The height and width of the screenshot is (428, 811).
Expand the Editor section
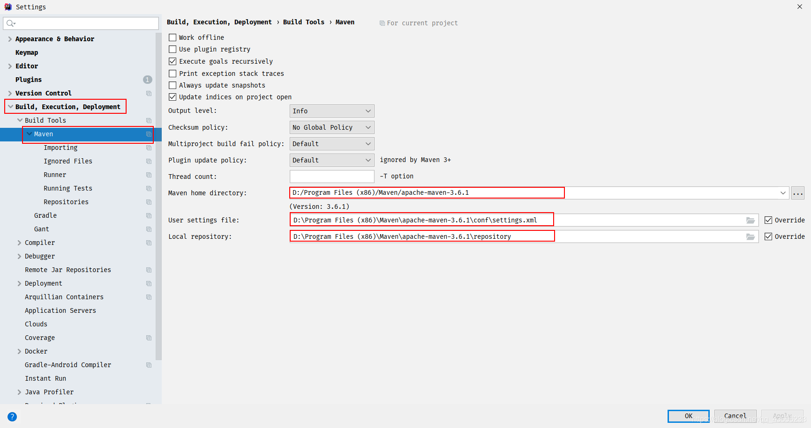(10, 66)
